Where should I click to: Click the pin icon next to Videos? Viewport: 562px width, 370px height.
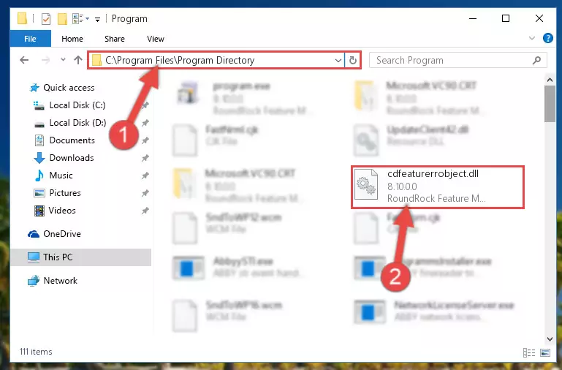[145, 211]
